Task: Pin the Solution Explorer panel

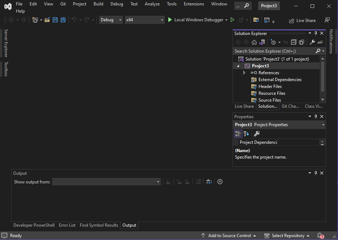Action: pos(316,33)
